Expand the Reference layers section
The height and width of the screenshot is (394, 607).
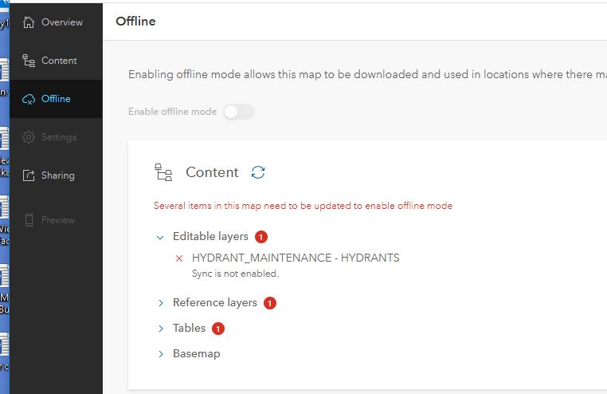click(x=161, y=303)
